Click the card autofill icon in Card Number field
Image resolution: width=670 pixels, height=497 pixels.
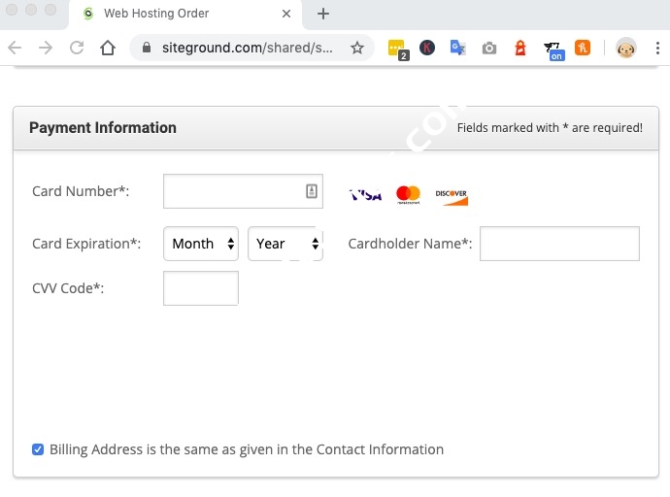coord(312,191)
